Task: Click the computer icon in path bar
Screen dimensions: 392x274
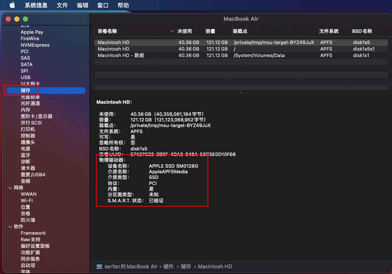Action: [x=99, y=267]
